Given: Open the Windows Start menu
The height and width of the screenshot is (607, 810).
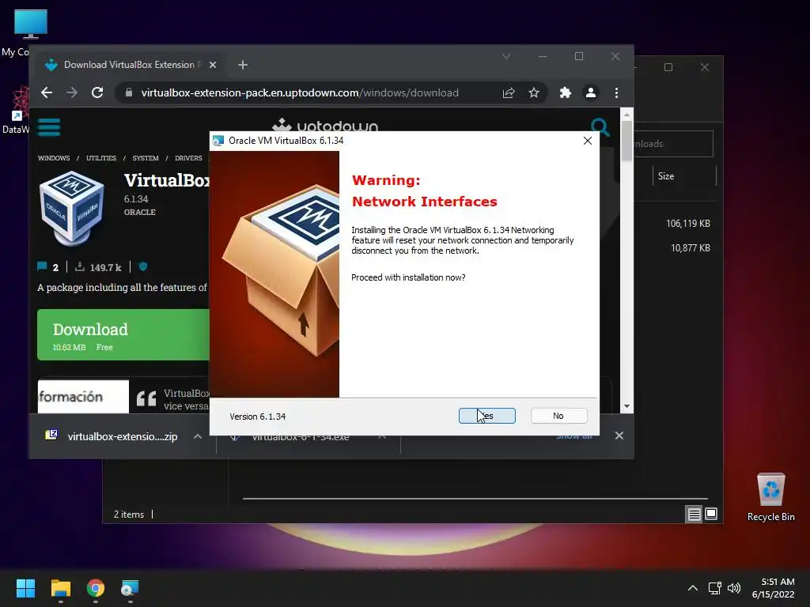Looking at the screenshot, I should click(25, 588).
